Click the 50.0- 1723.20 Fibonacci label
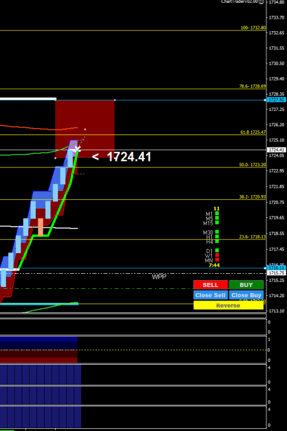Screen dimensions: 287x431 253,165
